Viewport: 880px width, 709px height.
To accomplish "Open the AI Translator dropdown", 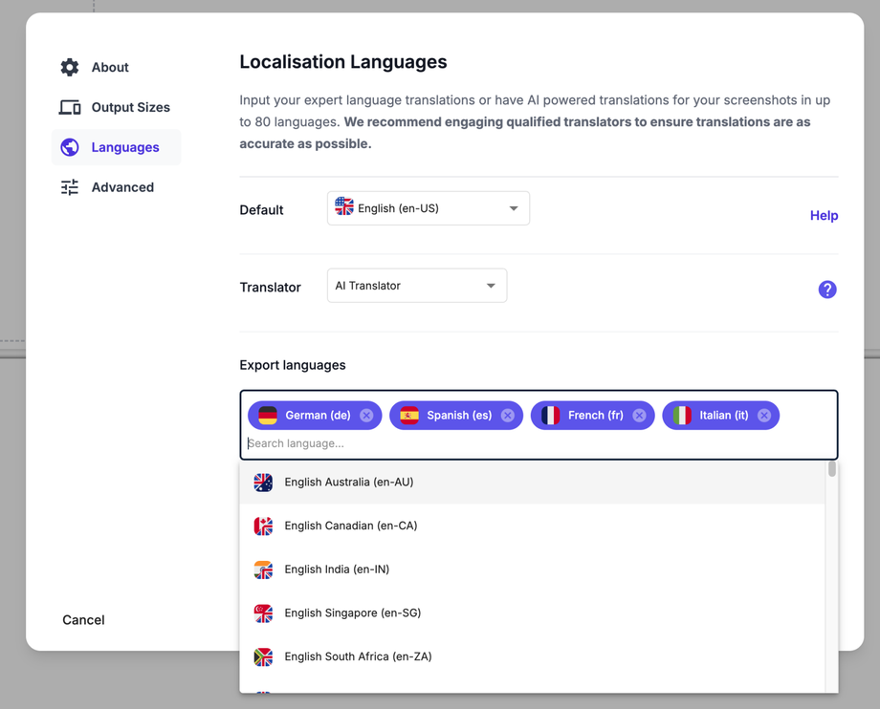I will coord(416,286).
